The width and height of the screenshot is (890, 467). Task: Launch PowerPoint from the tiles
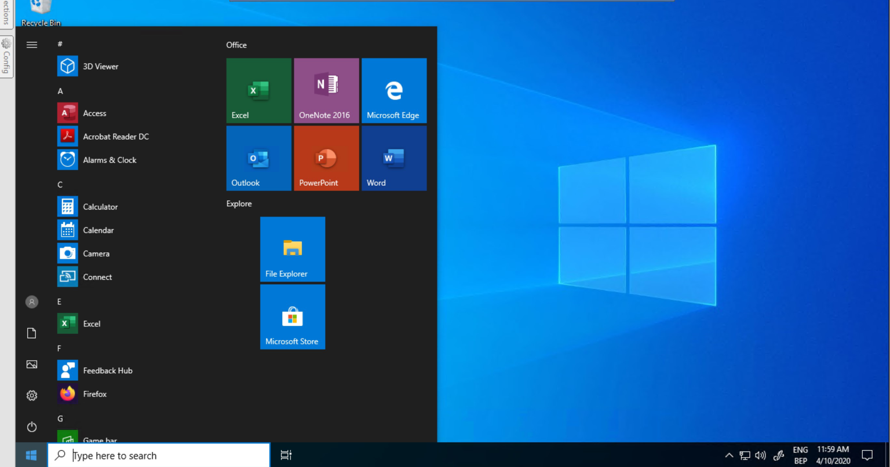pyautogui.click(x=326, y=158)
